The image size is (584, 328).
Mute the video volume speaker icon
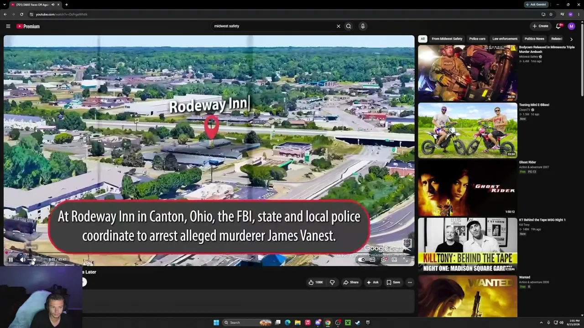(x=22, y=260)
